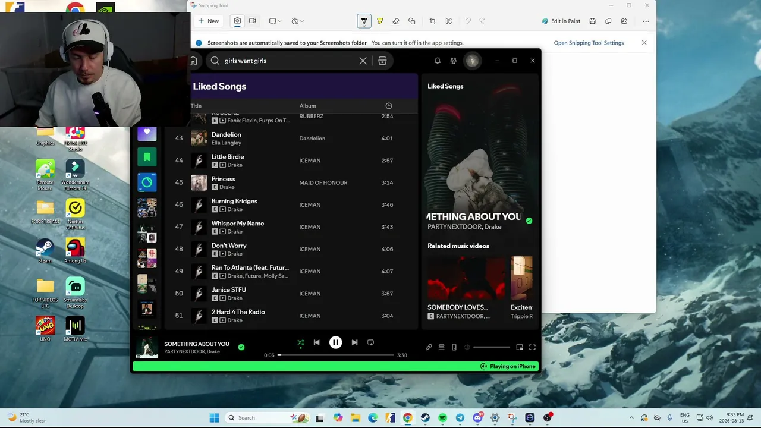Toggle shuffle in the Spotify player
The width and height of the screenshot is (761, 428).
301,342
